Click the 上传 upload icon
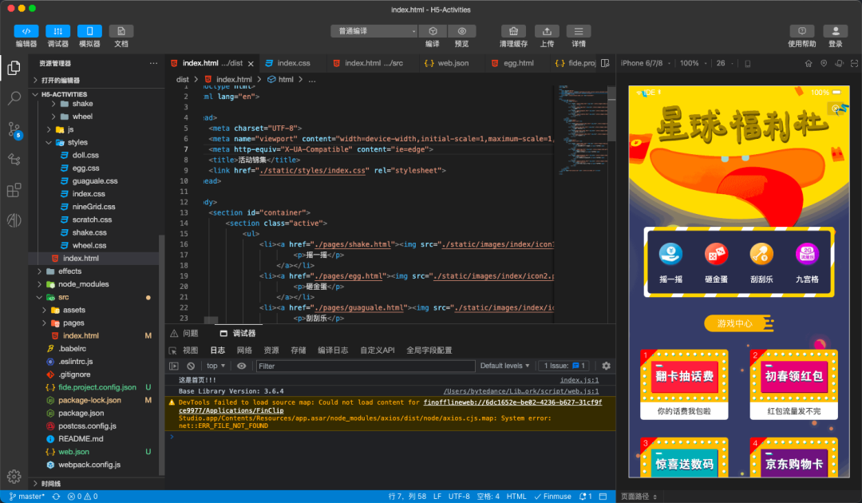The height and width of the screenshot is (503, 862). [547, 31]
